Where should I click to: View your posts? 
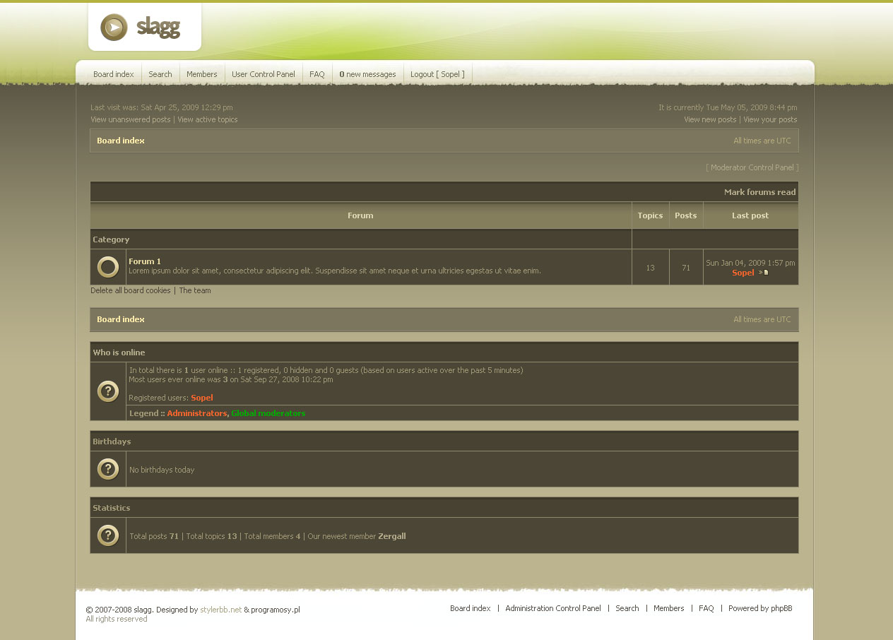pyautogui.click(x=770, y=119)
